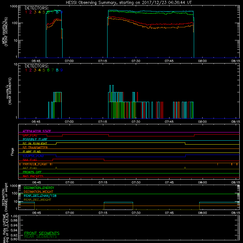The height and width of the screenshot is (243, 243).
Task: Click the HESSI Observing Summary title text
Action: pyautogui.click(x=128, y=3)
